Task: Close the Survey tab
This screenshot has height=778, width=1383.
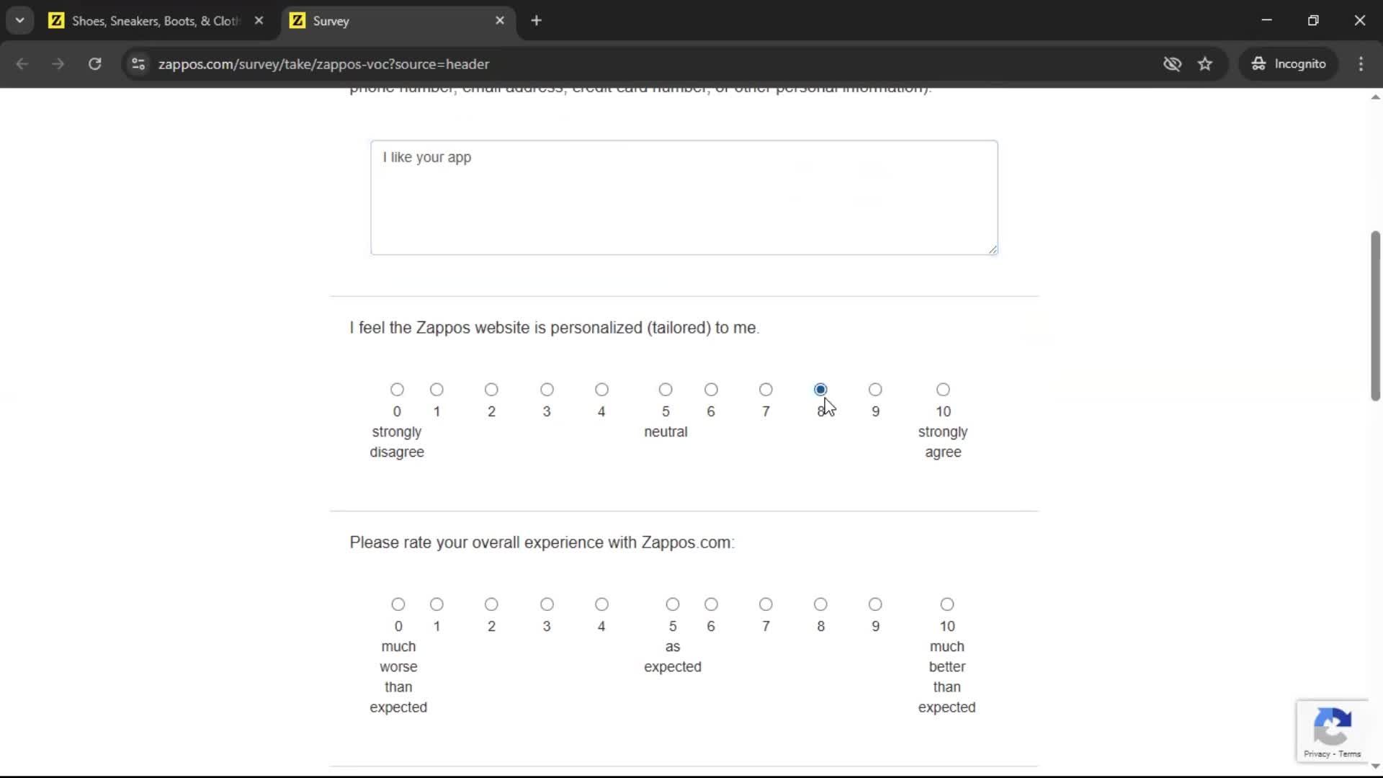Action: [x=500, y=20]
